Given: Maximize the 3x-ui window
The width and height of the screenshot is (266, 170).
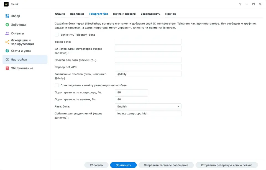Looking at the screenshot, I should tap(254, 4).
